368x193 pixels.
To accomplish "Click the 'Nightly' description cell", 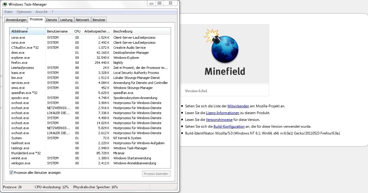I will (x=118, y=63).
